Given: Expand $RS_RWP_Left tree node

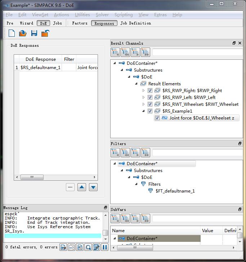Looking at the screenshot, I should pyautogui.click(x=143, y=98).
